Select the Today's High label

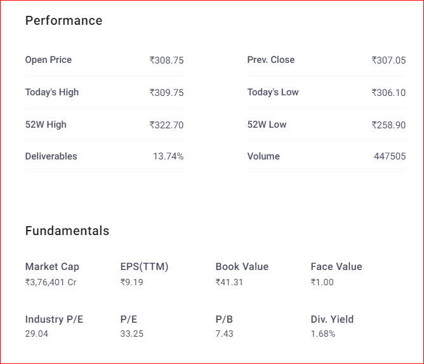click(52, 92)
